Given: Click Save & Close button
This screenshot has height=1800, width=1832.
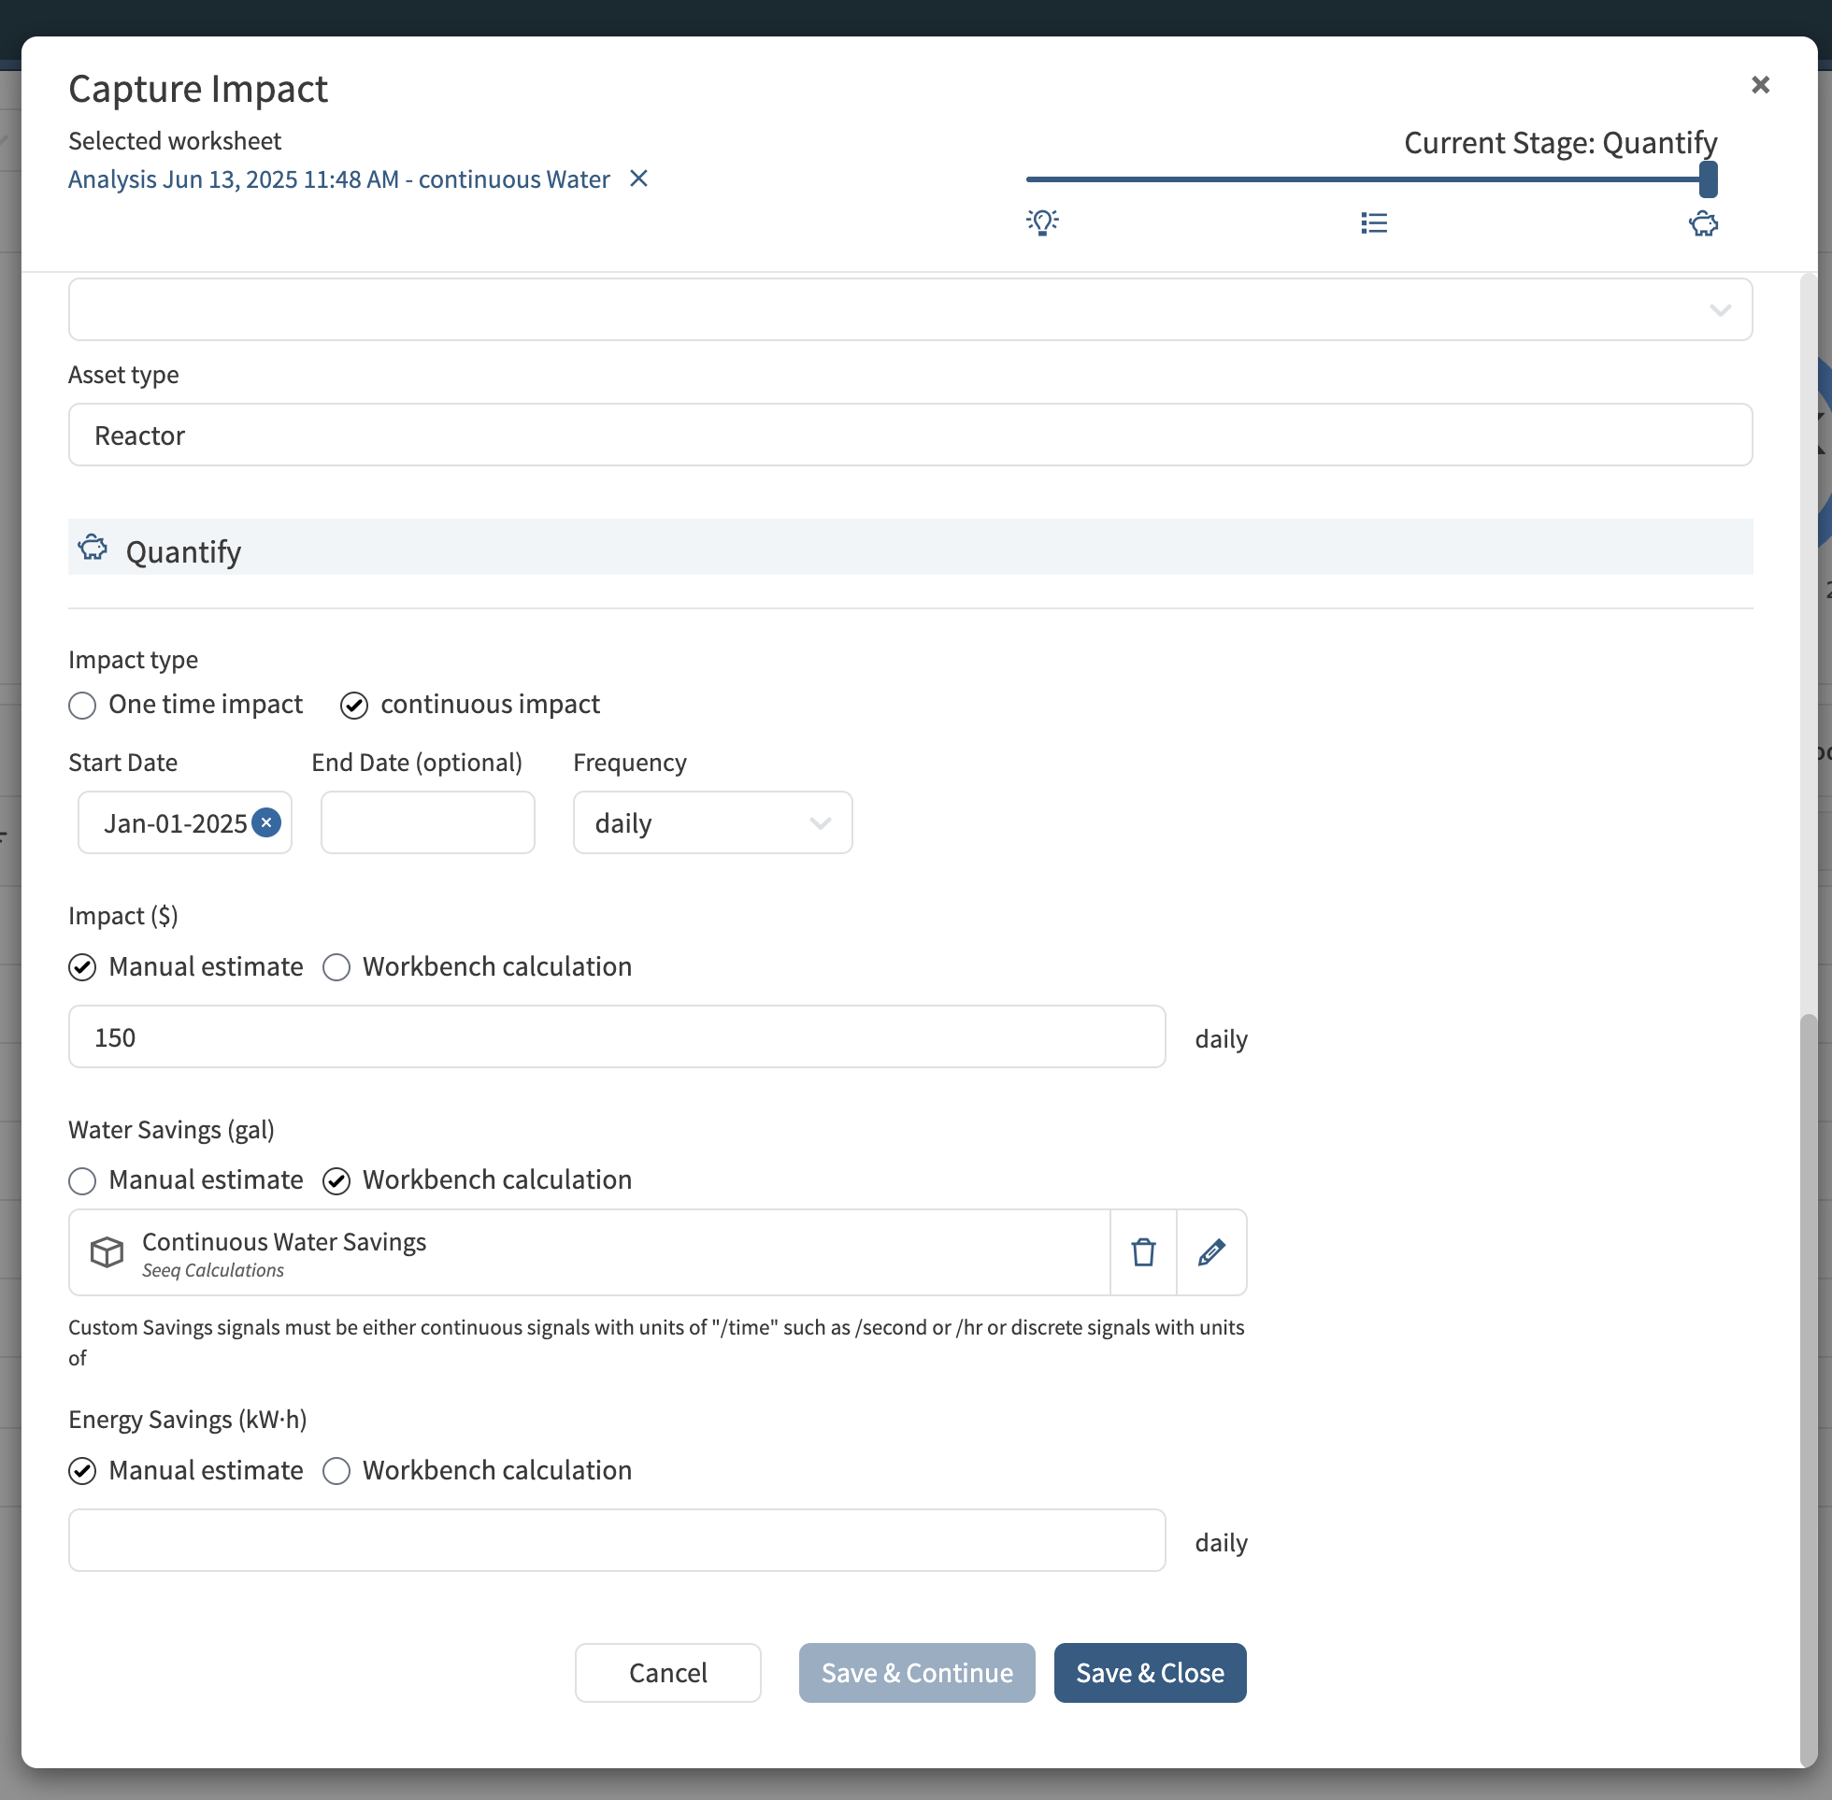Looking at the screenshot, I should (1149, 1672).
